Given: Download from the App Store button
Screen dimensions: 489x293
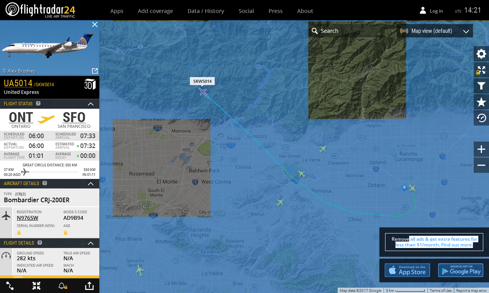Looking at the screenshot, I should pos(407,270).
